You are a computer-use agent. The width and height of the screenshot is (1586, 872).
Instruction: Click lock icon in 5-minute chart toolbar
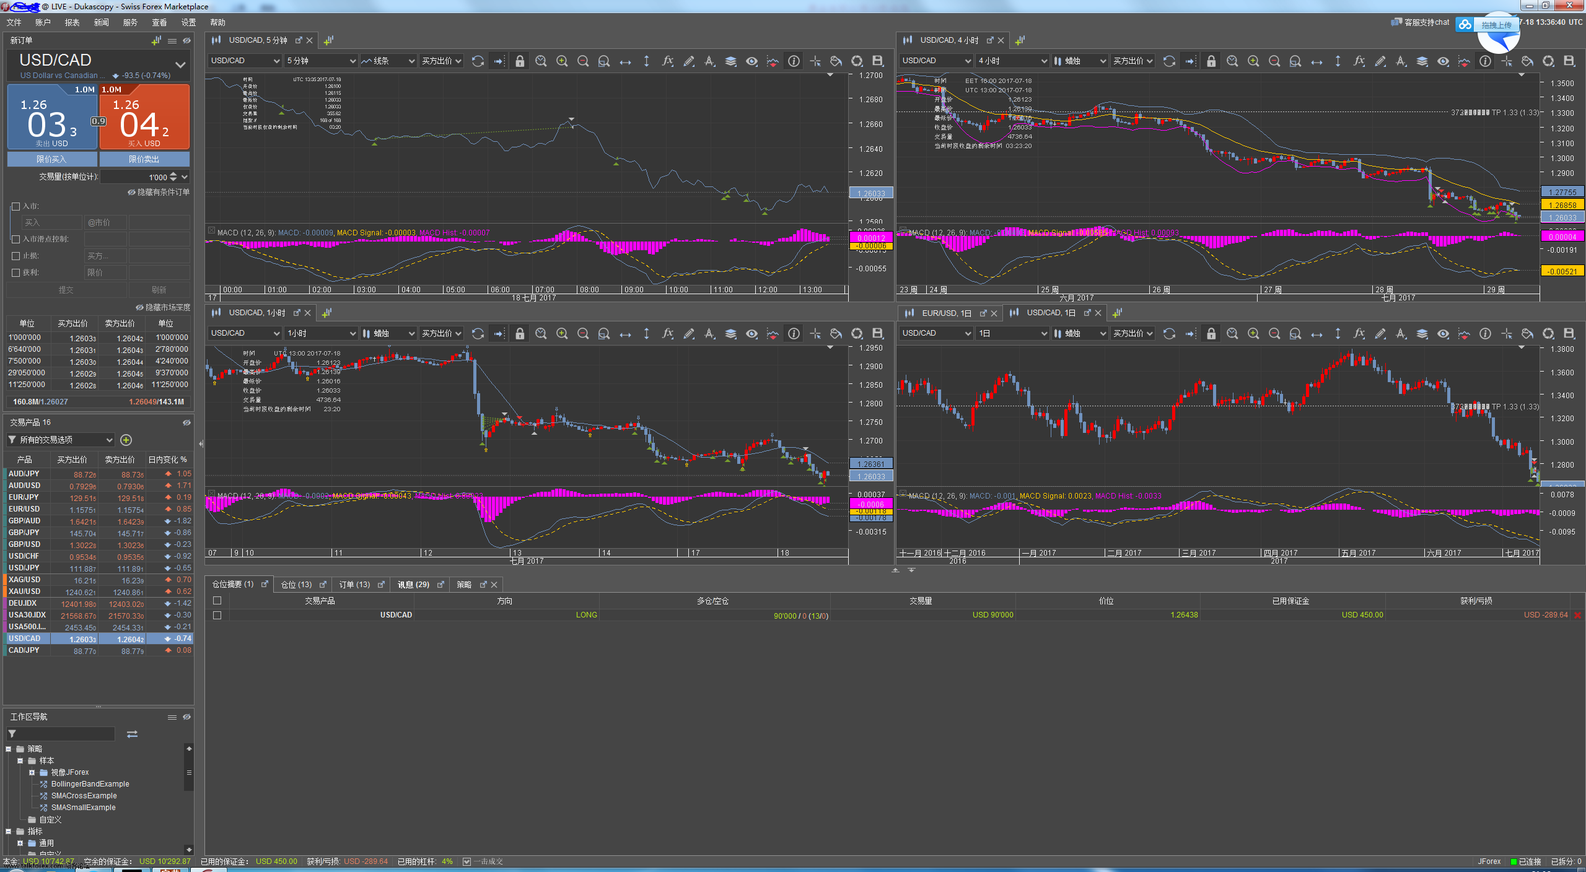coord(520,61)
